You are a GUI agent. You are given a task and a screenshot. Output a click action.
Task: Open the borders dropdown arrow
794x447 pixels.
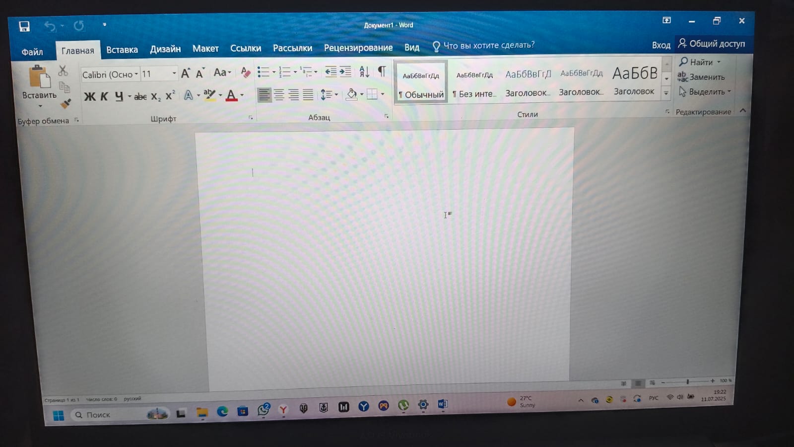tap(383, 94)
